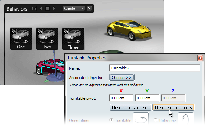Select the turntable behavior named One
This screenshot has height=129, width=206.
(x=21, y=39)
